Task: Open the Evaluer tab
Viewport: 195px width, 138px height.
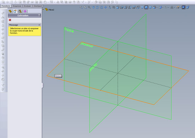Action: pyautogui.click(x=28, y=6)
